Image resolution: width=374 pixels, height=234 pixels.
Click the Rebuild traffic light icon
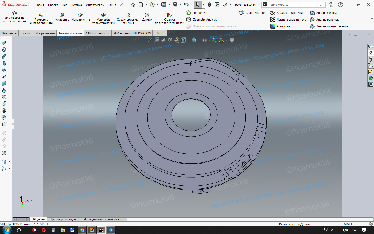(x=209, y=5)
